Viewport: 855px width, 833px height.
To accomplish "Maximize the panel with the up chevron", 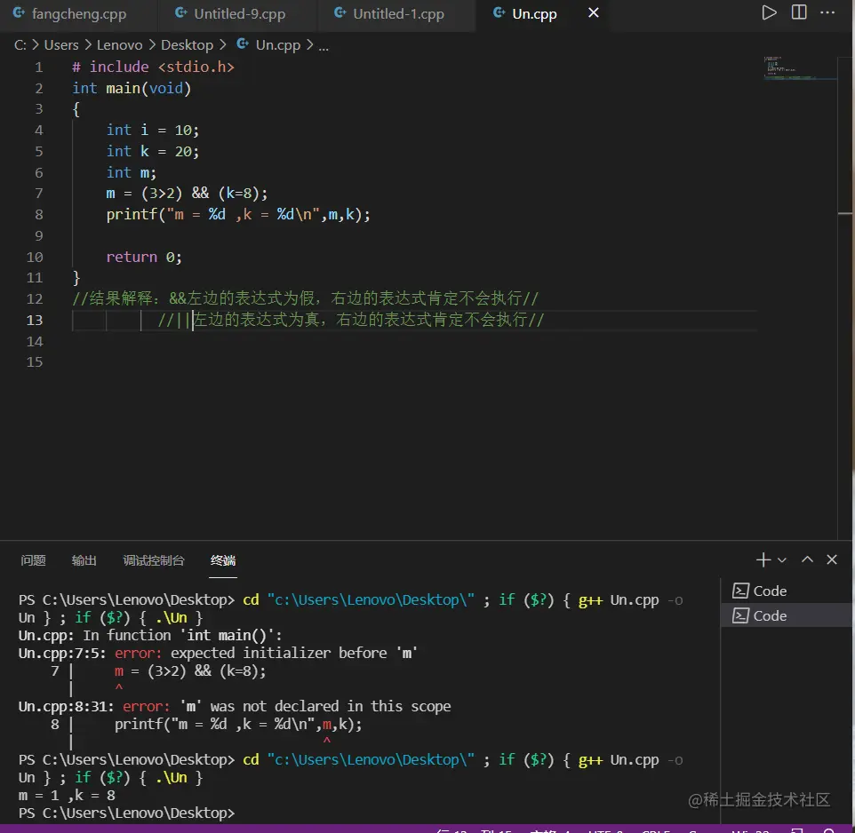I will click(x=807, y=559).
